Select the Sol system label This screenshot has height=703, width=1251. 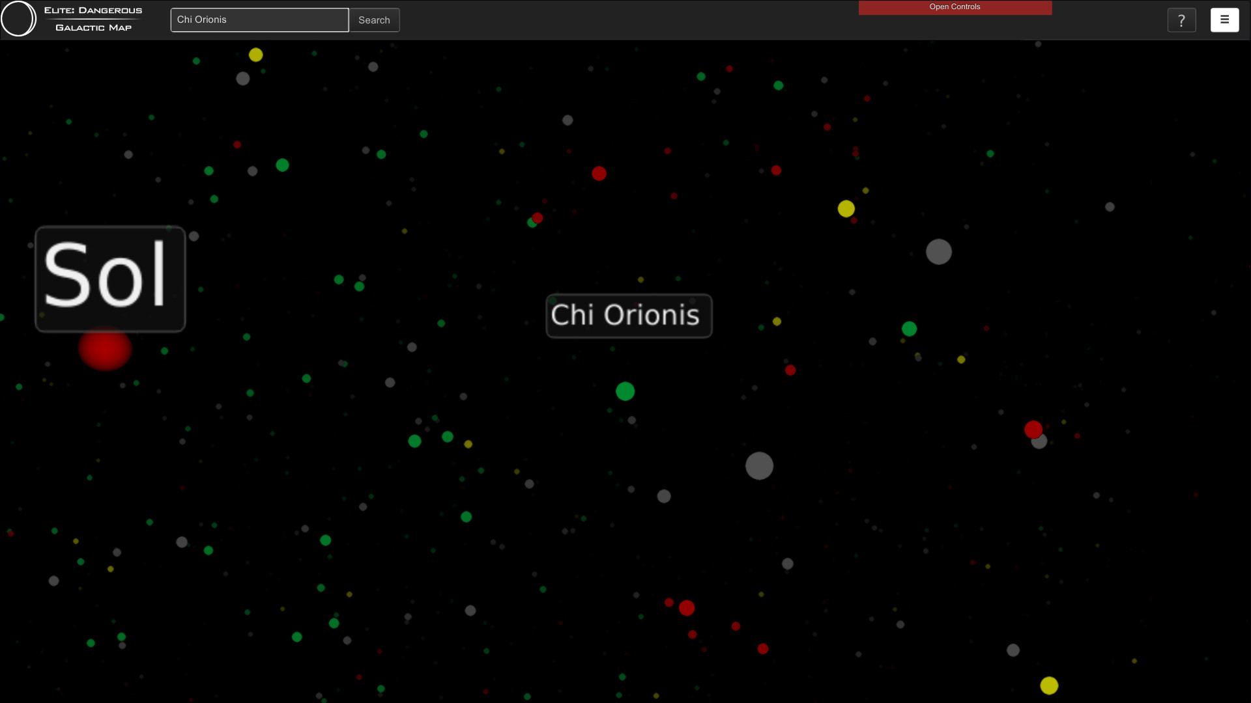tap(110, 279)
